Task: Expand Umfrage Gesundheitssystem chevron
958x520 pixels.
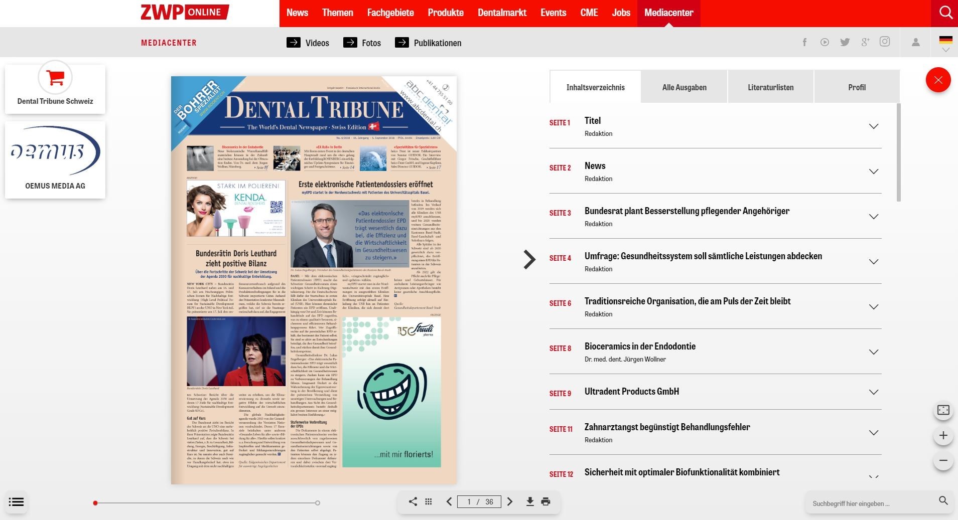Action: click(x=874, y=262)
